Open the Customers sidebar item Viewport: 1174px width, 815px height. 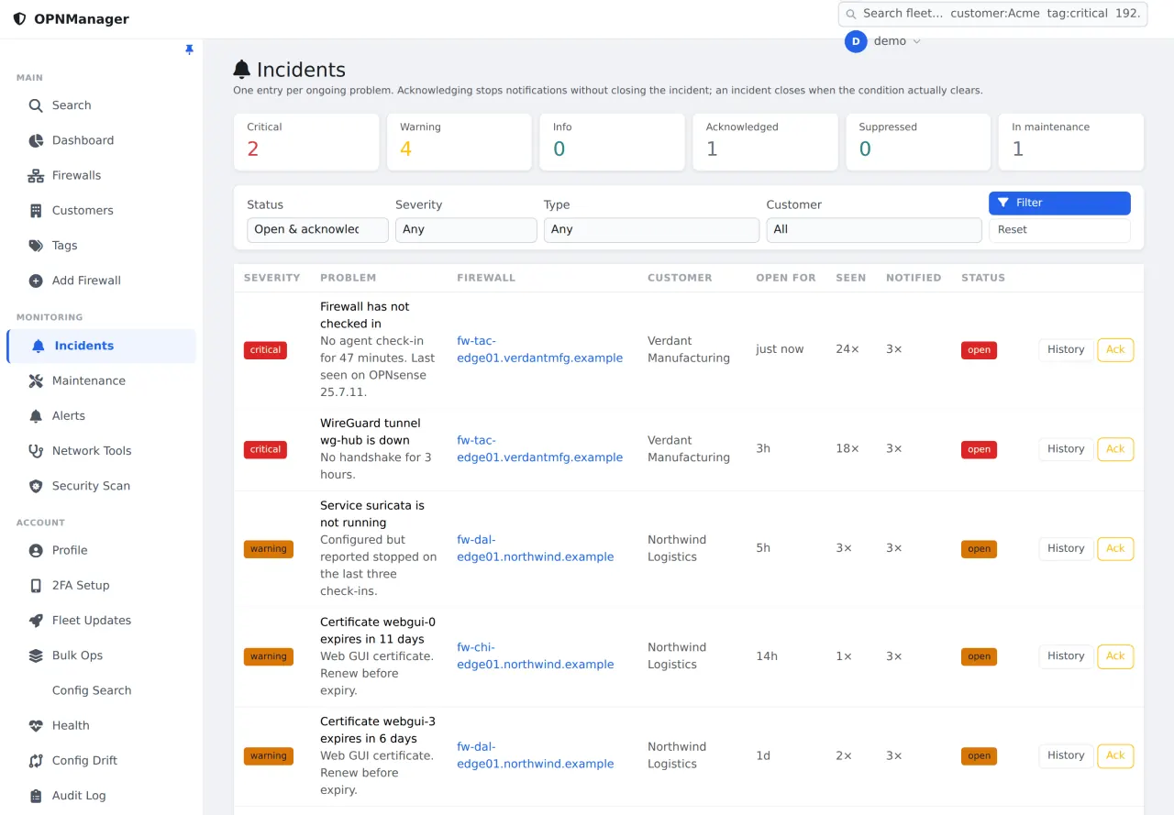(x=101, y=210)
